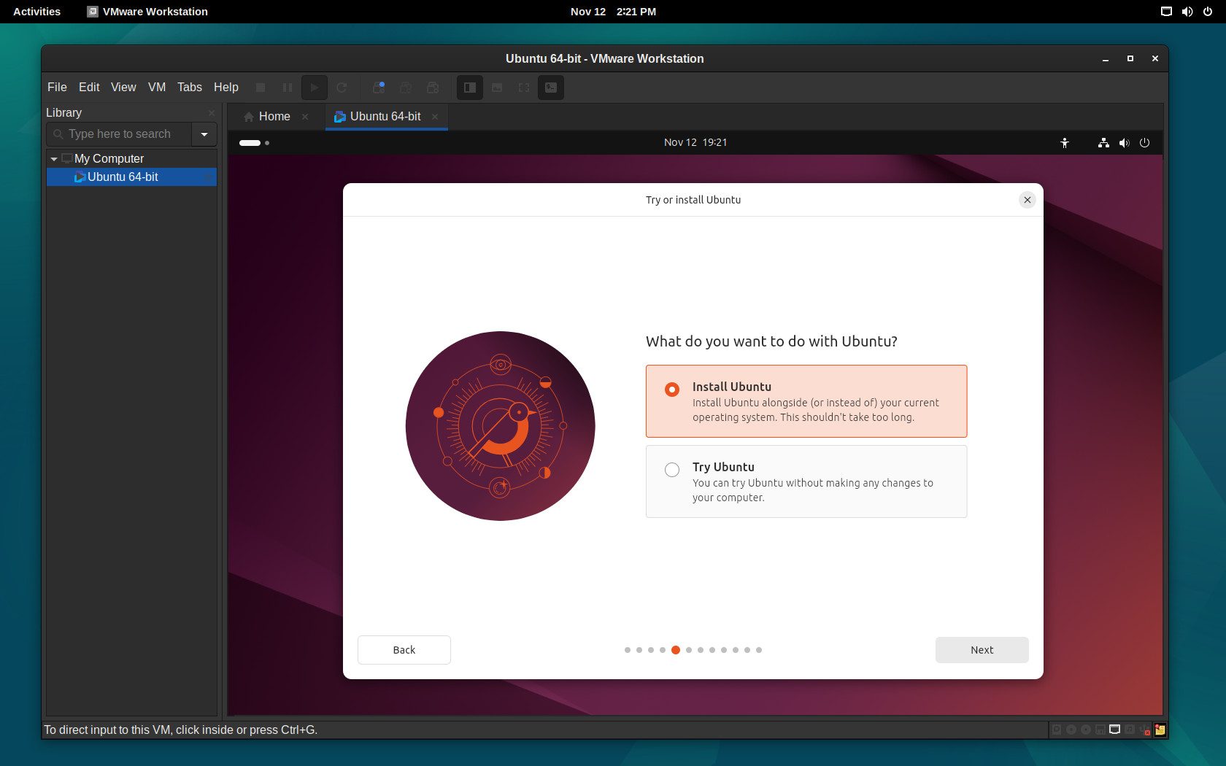Click the Revert to snapshot toolbar icon
Viewport: 1226px width, 766px height.
[406, 88]
